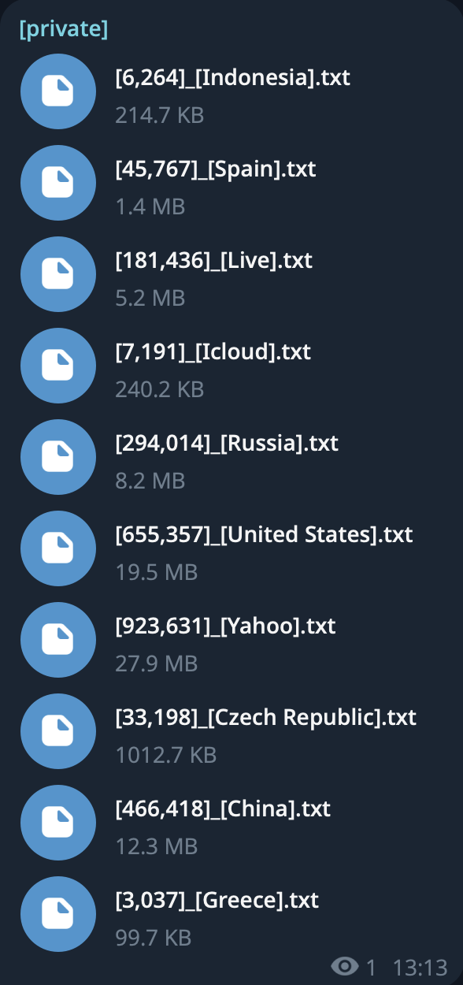Select the 1012.7 KB size text
Screen dimensions: 463x985
tap(166, 755)
